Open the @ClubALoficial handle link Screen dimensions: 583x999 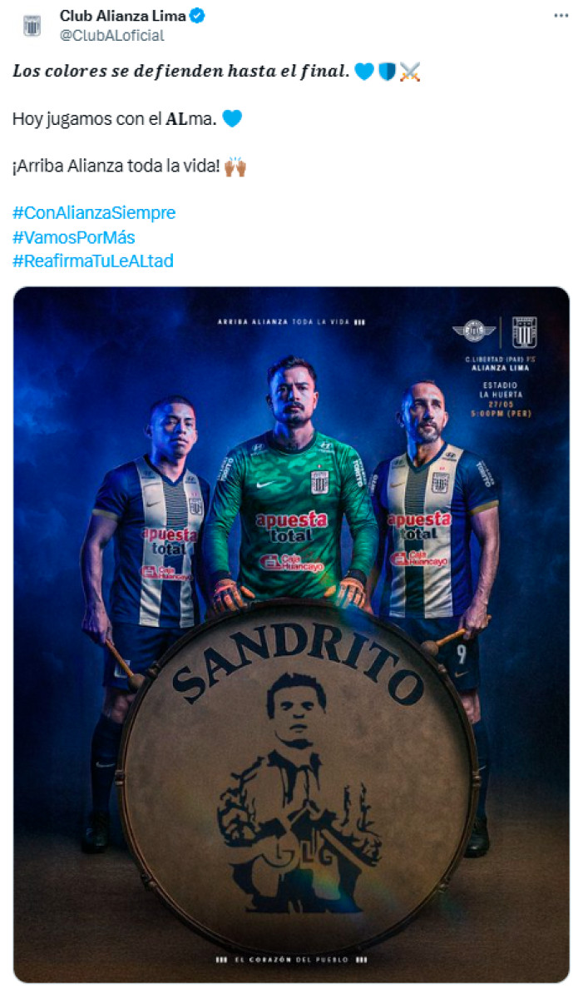tap(111, 35)
